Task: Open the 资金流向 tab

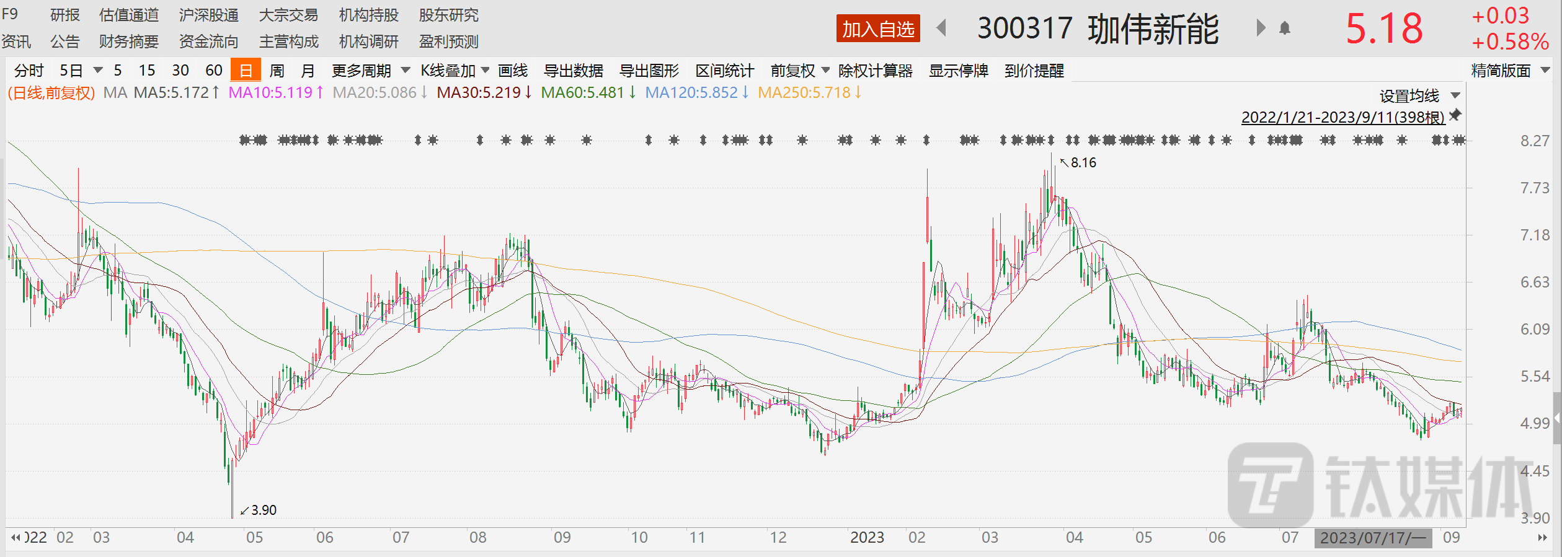Action: (208, 42)
